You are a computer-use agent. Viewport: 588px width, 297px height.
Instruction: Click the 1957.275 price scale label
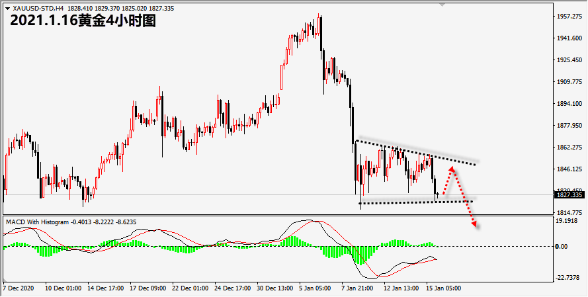tap(571, 17)
